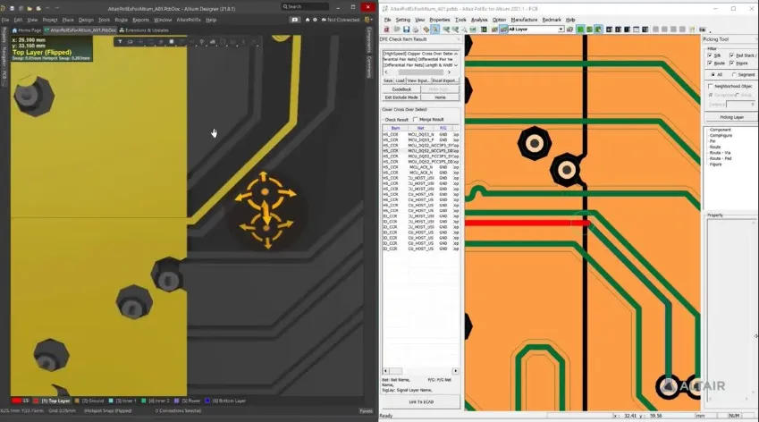Click the Exit Exclude Mode button
This screenshot has width=759, height=422.
(401, 97)
